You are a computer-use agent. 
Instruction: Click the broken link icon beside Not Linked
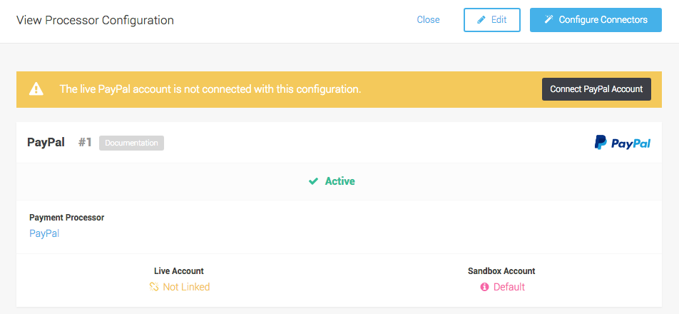pos(153,287)
